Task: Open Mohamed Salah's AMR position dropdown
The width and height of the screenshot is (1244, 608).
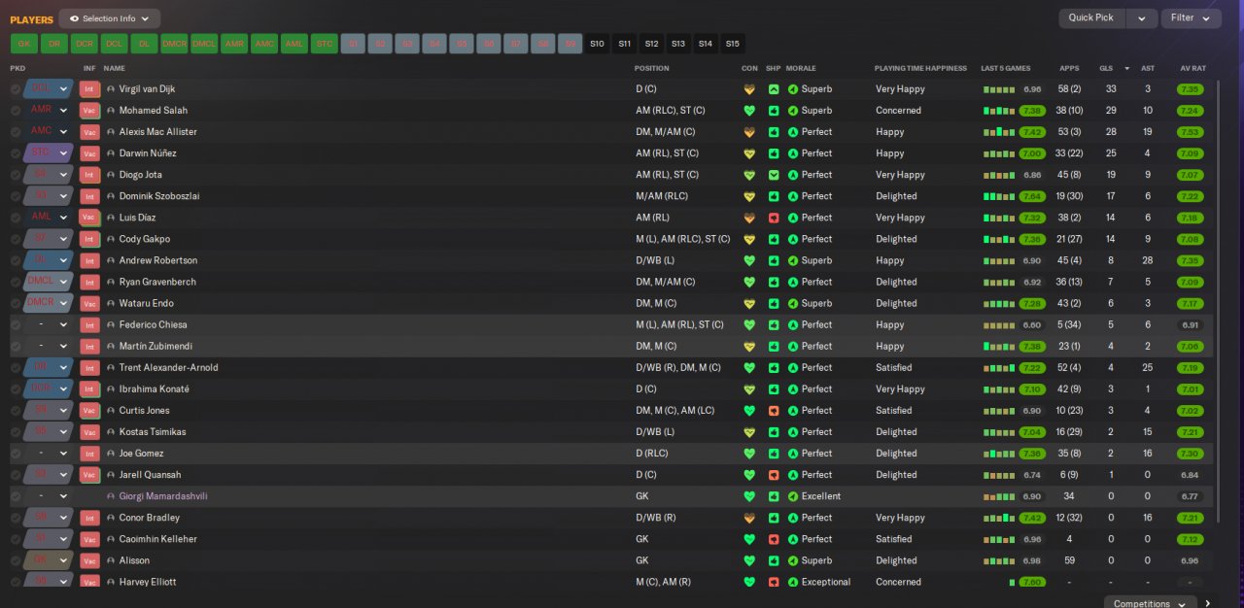Action: tap(49, 111)
